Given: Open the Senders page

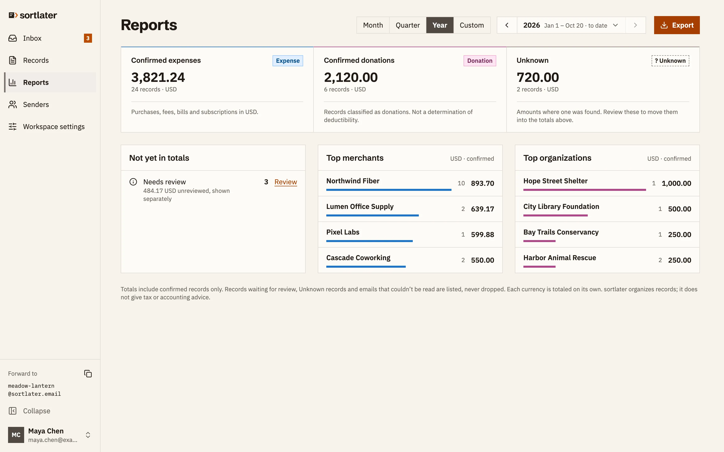Looking at the screenshot, I should (50, 105).
